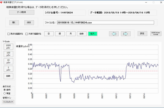The width and height of the screenshot is (164, 108).
Task: Click the データ取得 button
Action: pos(22,12)
